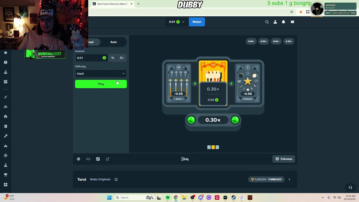Open the sidebar grid icon
This screenshot has height=202, width=359.
[x=6, y=185]
